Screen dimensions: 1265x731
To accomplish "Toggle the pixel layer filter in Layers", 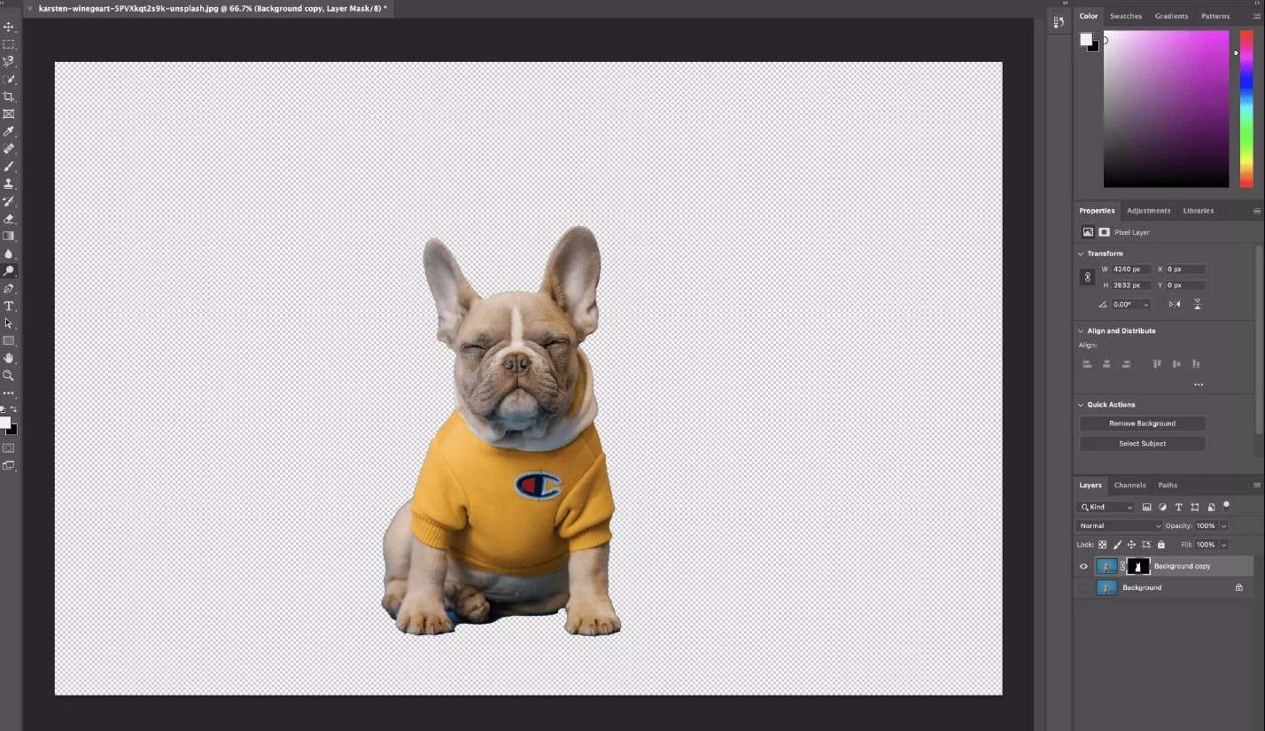I will [x=1146, y=507].
